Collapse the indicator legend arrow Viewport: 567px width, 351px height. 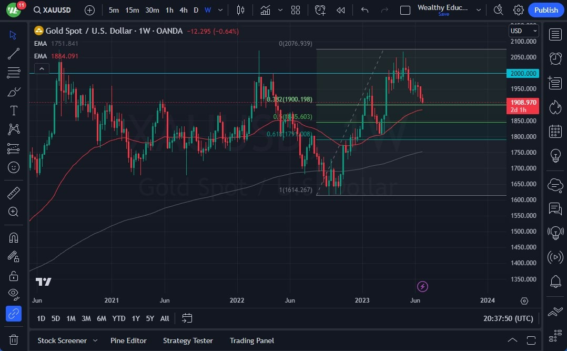pos(42,68)
